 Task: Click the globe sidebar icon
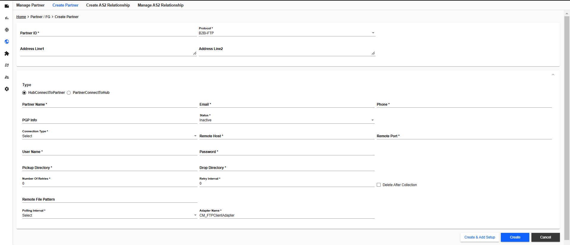tap(7, 41)
